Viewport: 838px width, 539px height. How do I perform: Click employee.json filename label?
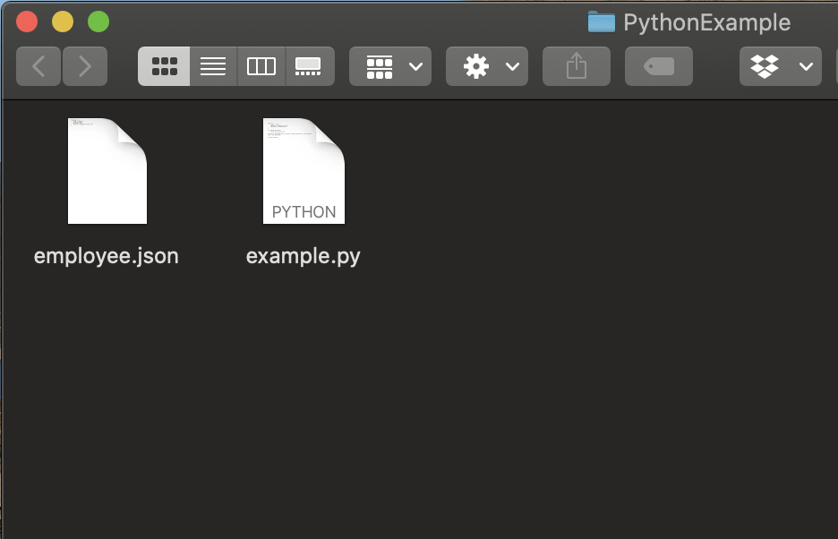click(x=106, y=256)
